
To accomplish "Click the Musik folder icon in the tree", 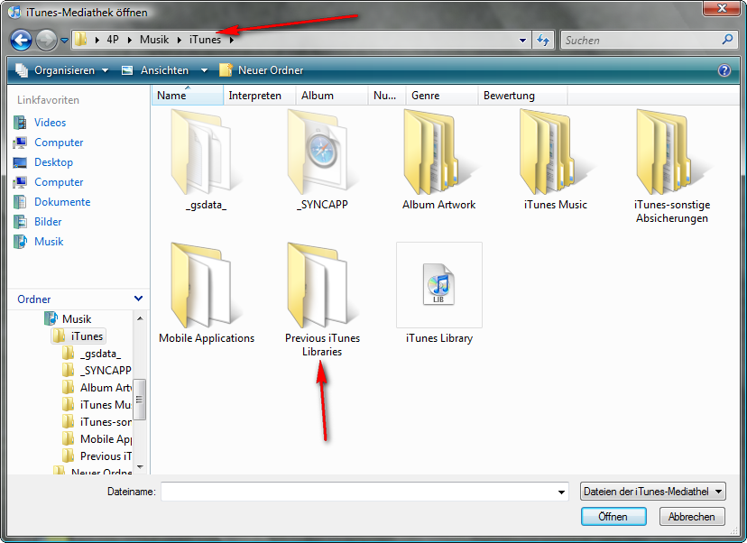I will (51, 318).
